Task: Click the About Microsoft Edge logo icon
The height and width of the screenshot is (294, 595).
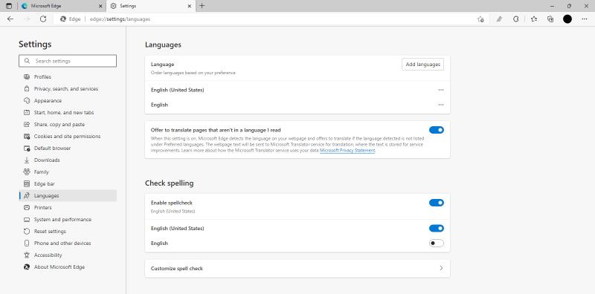Action: [x=27, y=267]
